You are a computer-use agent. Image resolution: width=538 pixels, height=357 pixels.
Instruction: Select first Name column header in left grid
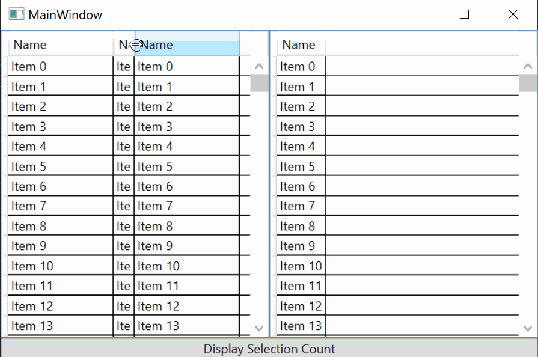(x=61, y=44)
